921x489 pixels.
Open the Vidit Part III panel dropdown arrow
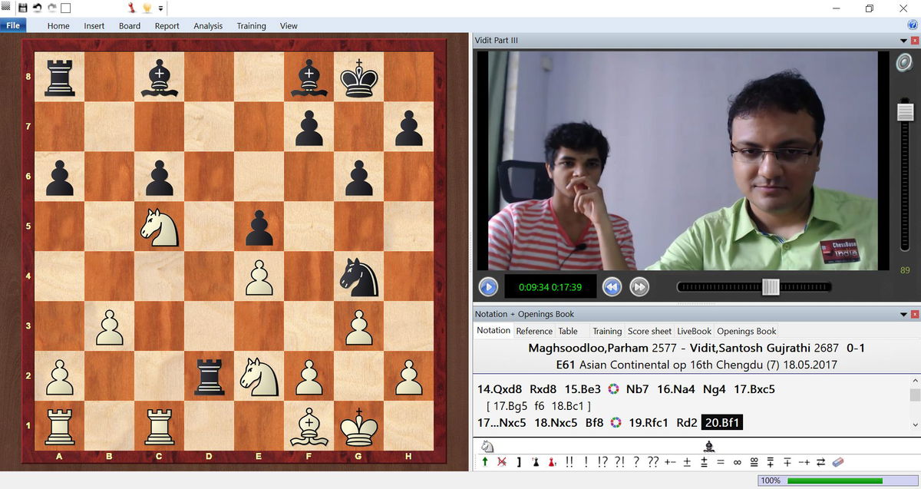point(903,40)
